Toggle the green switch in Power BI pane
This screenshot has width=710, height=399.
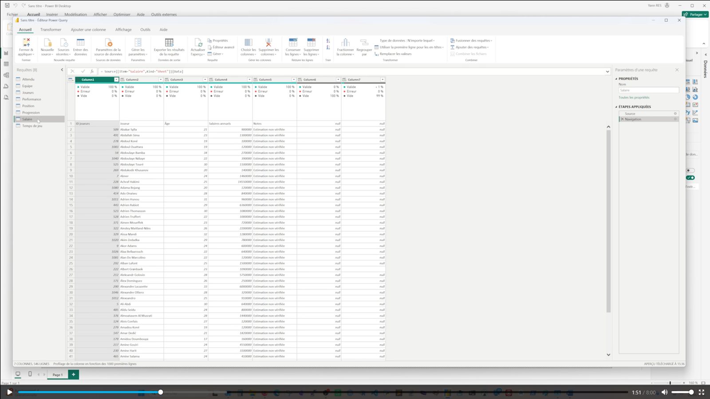[690, 178]
